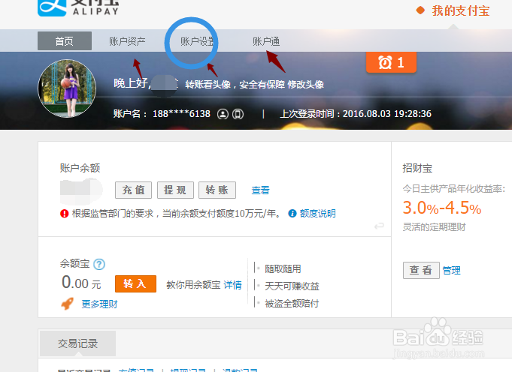Click the 被盗全额赔付 feature text
512x372 pixels.
(292, 304)
